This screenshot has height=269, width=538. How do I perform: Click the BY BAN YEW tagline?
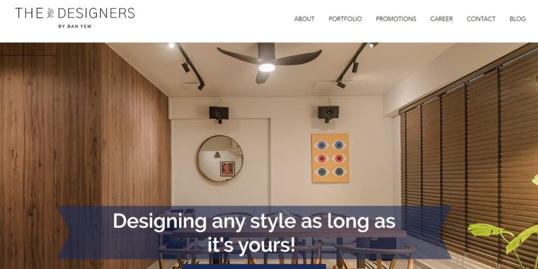pyautogui.click(x=75, y=26)
